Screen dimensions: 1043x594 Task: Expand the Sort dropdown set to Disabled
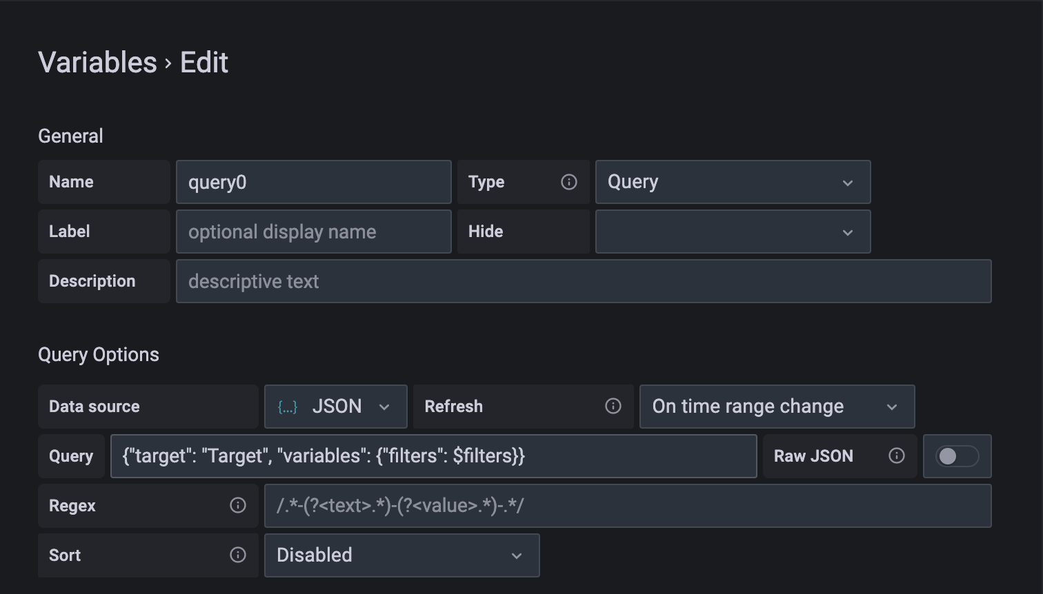pyautogui.click(x=401, y=555)
